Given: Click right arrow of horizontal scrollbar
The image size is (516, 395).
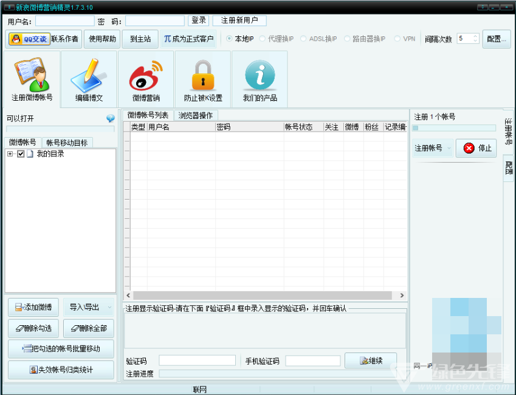Looking at the screenshot, I should (x=402, y=295).
